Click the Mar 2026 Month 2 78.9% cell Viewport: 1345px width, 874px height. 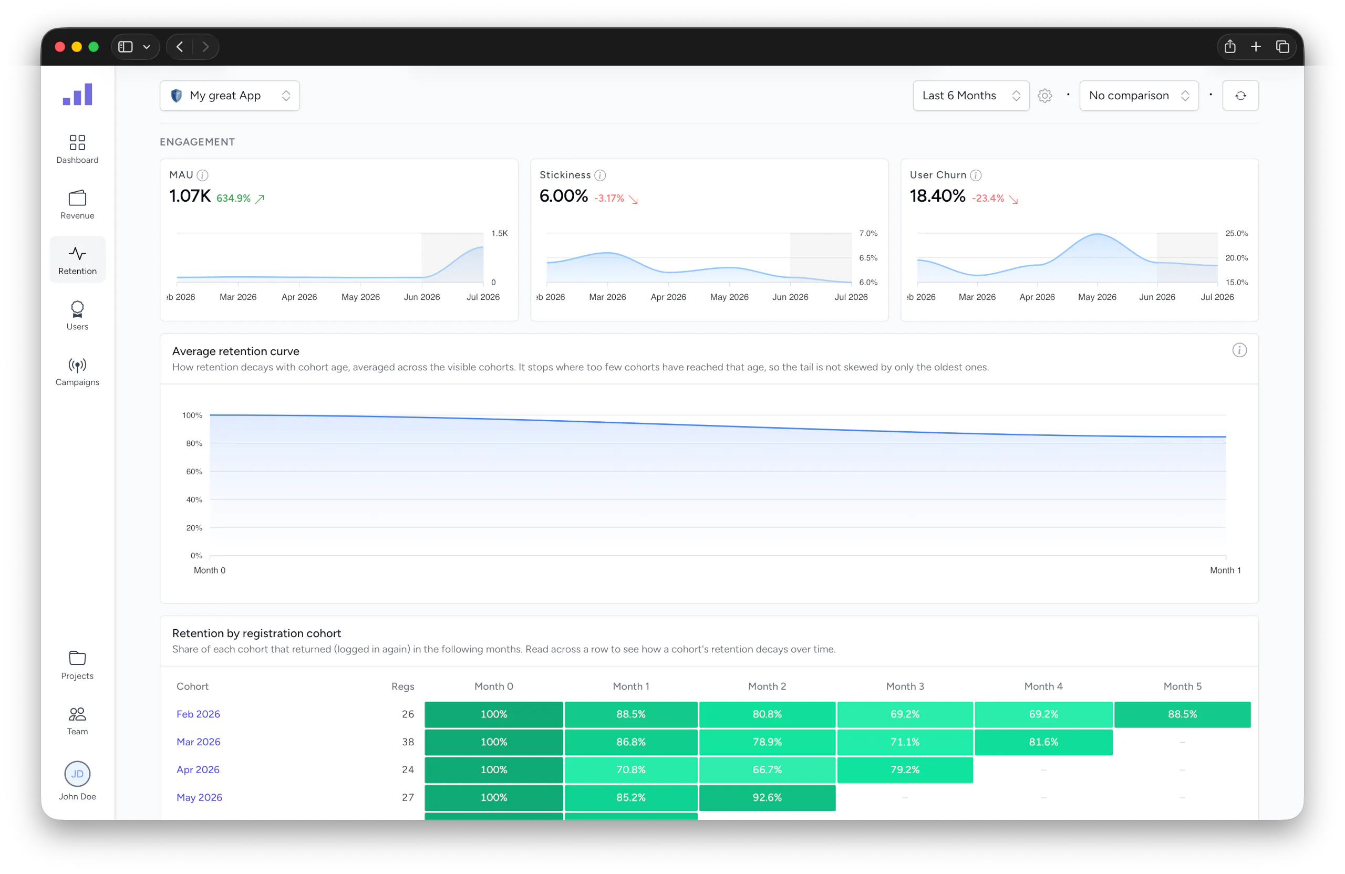(x=767, y=742)
